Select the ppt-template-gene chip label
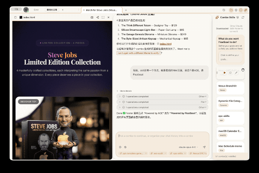The width and height of the screenshot is (259, 173). point(133,153)
